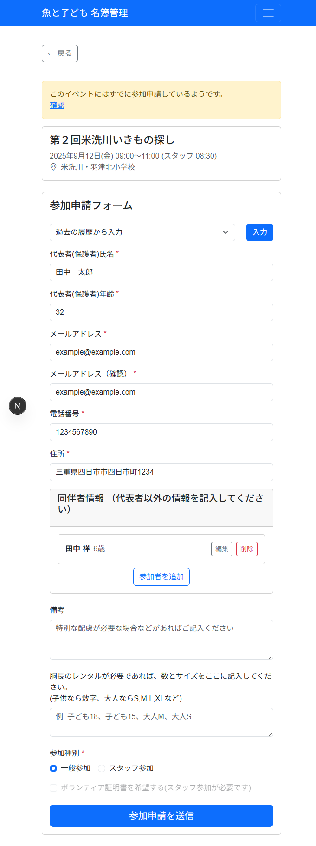The width and height of the screenshot is (316, 846).
Task: Open the 確認 link in the warning
Action: [57, 105]
